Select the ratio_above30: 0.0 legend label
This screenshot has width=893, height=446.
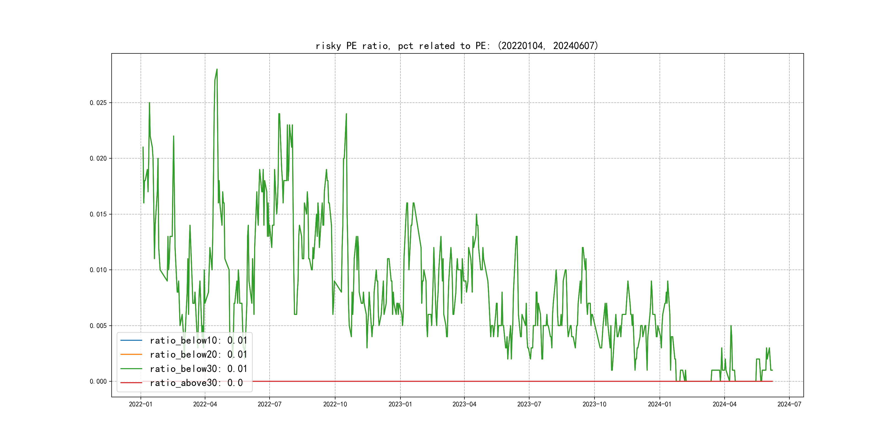click(x=196, y=383)
